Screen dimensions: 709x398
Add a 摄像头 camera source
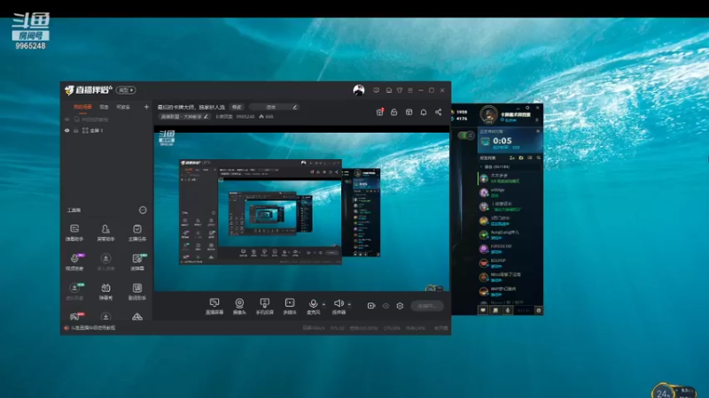[x=239, y=306]
